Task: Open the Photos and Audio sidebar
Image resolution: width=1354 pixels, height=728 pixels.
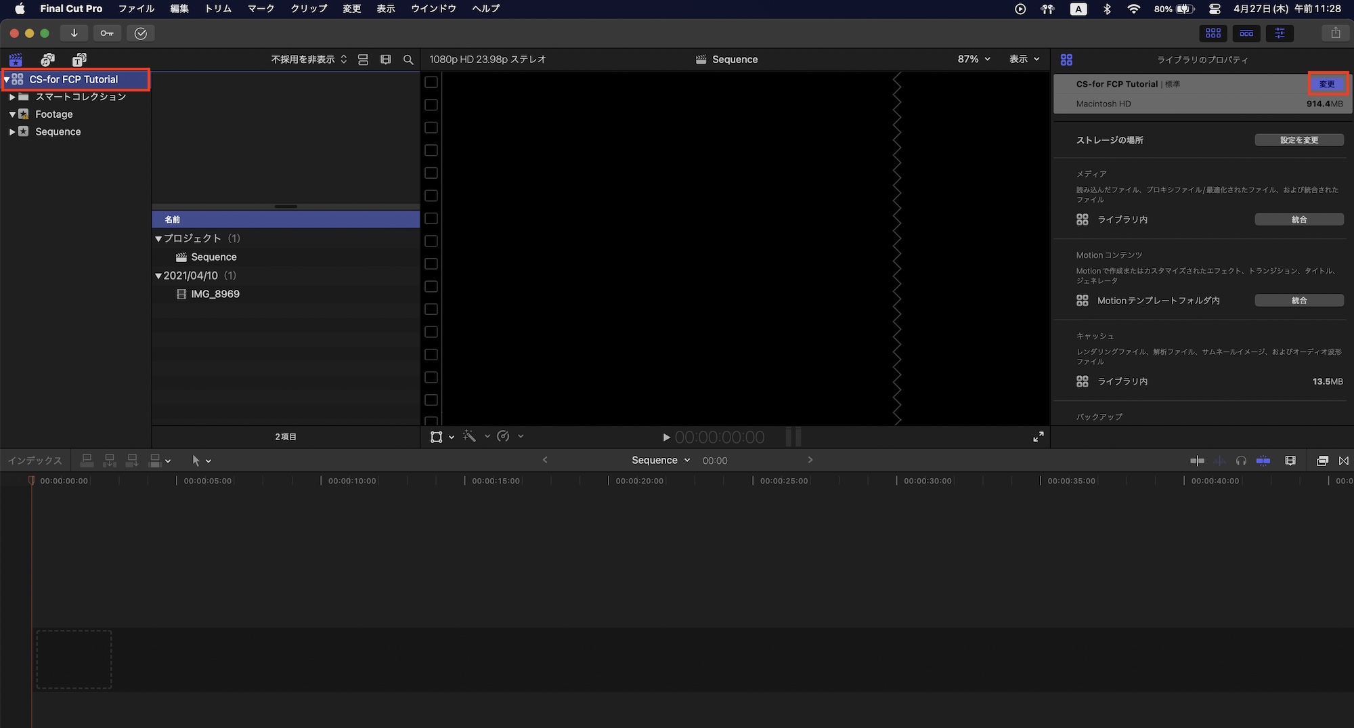Action: click(47, 60)
